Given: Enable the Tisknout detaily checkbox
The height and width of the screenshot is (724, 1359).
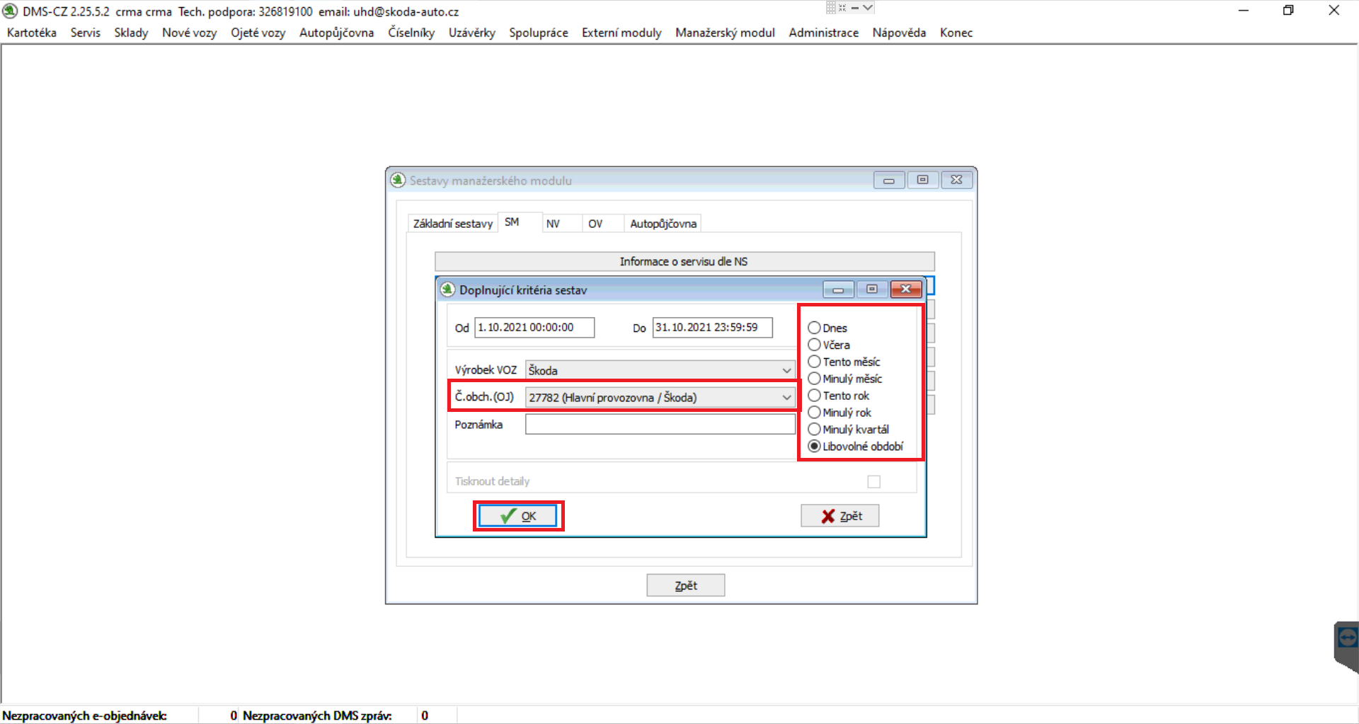Looking at the screenshot, I should point(874,482).
